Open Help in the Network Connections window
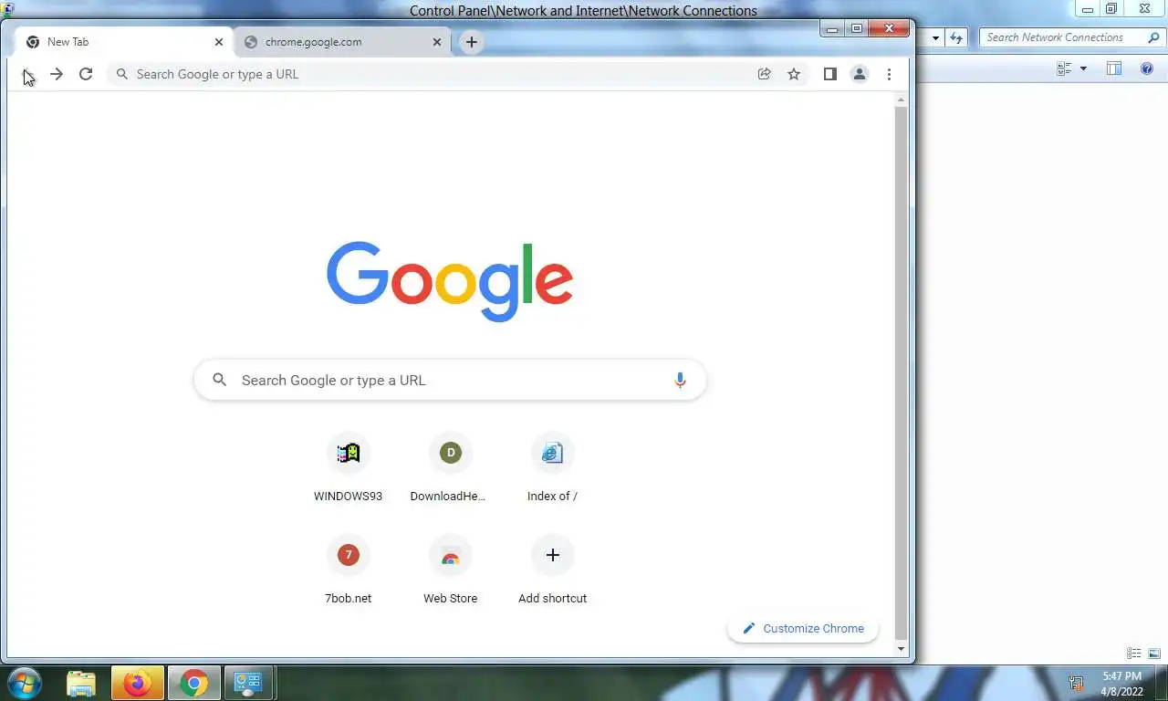 coord(1147,68)
